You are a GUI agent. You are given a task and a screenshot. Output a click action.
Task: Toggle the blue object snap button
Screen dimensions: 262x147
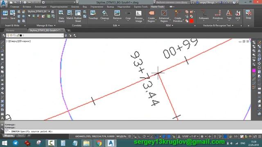click(x=157, y=136)
